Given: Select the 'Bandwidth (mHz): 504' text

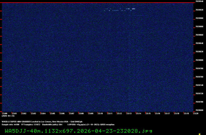Looking at the screenshot, I should point(52,124).
